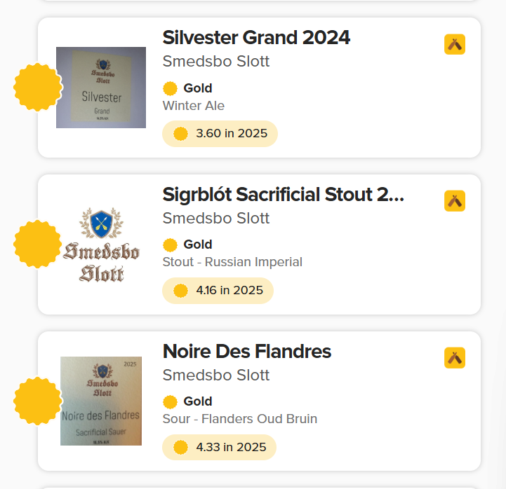Click the Stout - Russian Imperial style text
Screen dimensions: 506x489
(x=232, y=262)
